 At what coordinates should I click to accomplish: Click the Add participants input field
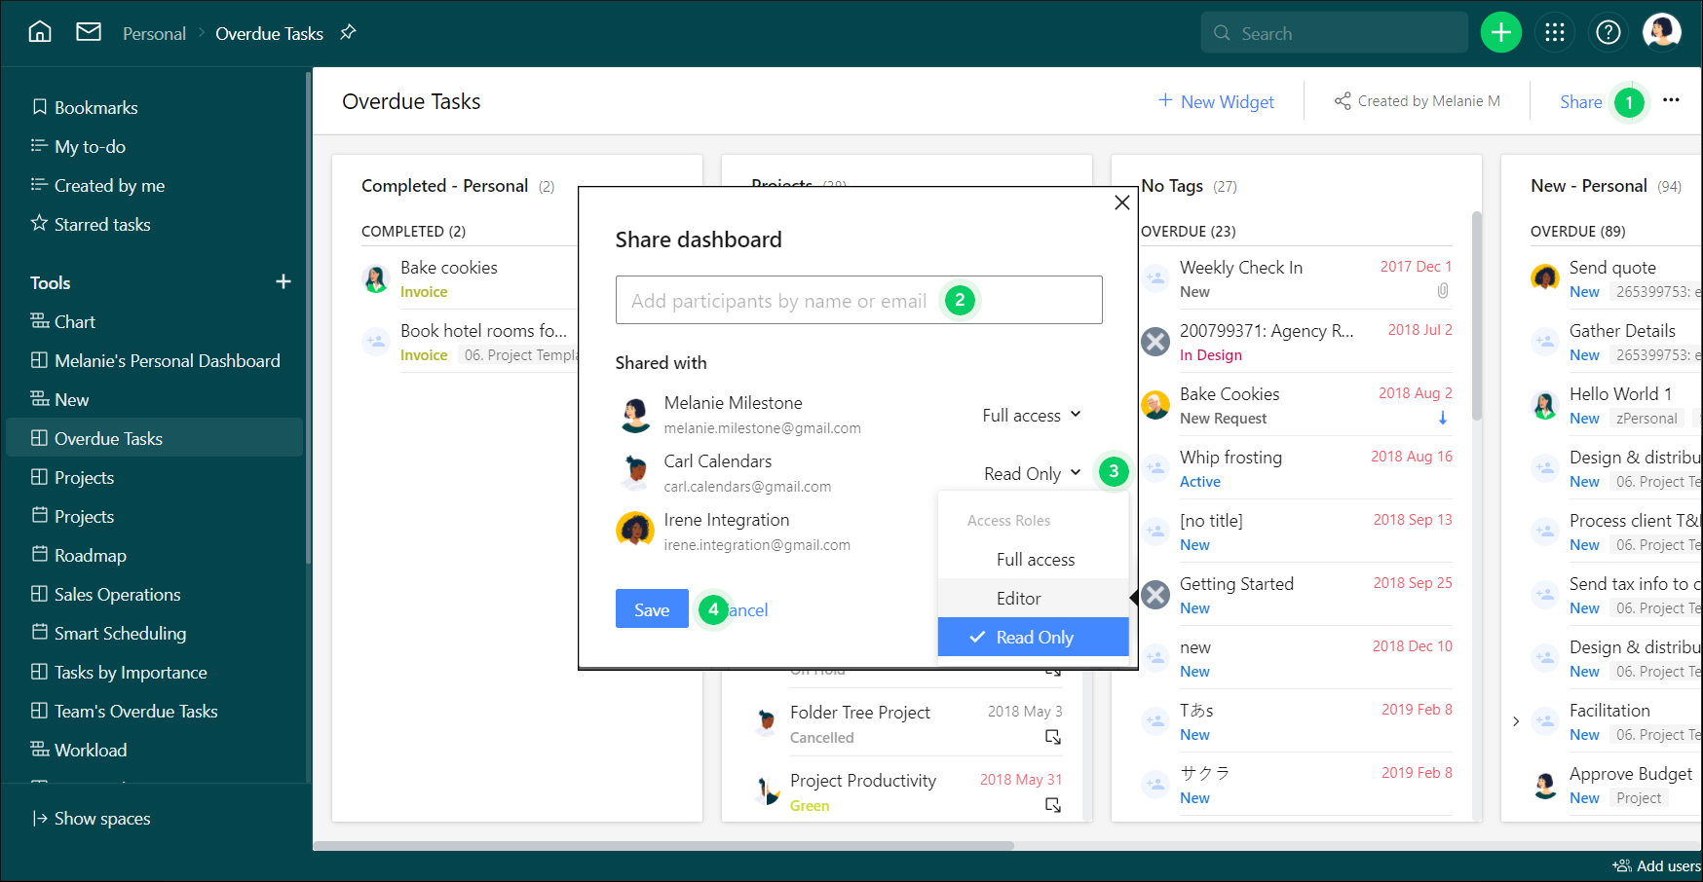[779, 301]
